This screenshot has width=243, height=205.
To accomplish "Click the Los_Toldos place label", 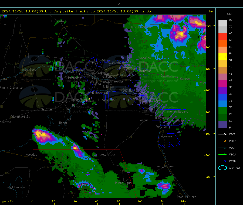I will point(107,154).
